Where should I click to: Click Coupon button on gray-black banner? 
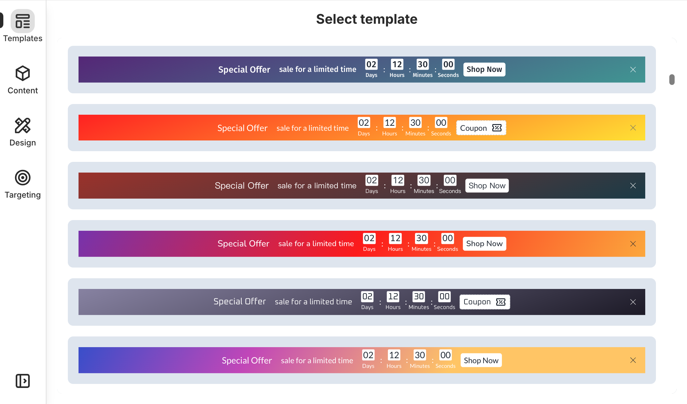point(485,302)
